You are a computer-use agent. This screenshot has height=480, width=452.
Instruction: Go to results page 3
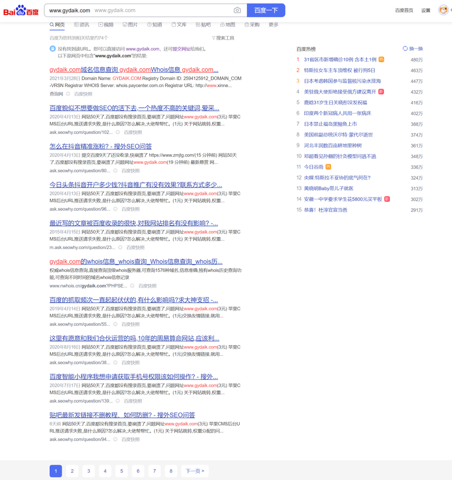(89, 471)
